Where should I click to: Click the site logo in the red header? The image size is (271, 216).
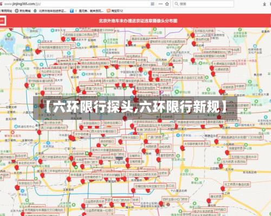pos(3,21)
